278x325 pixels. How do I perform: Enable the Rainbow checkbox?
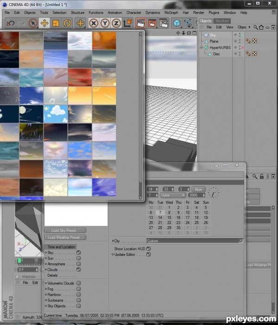[78, 294]
